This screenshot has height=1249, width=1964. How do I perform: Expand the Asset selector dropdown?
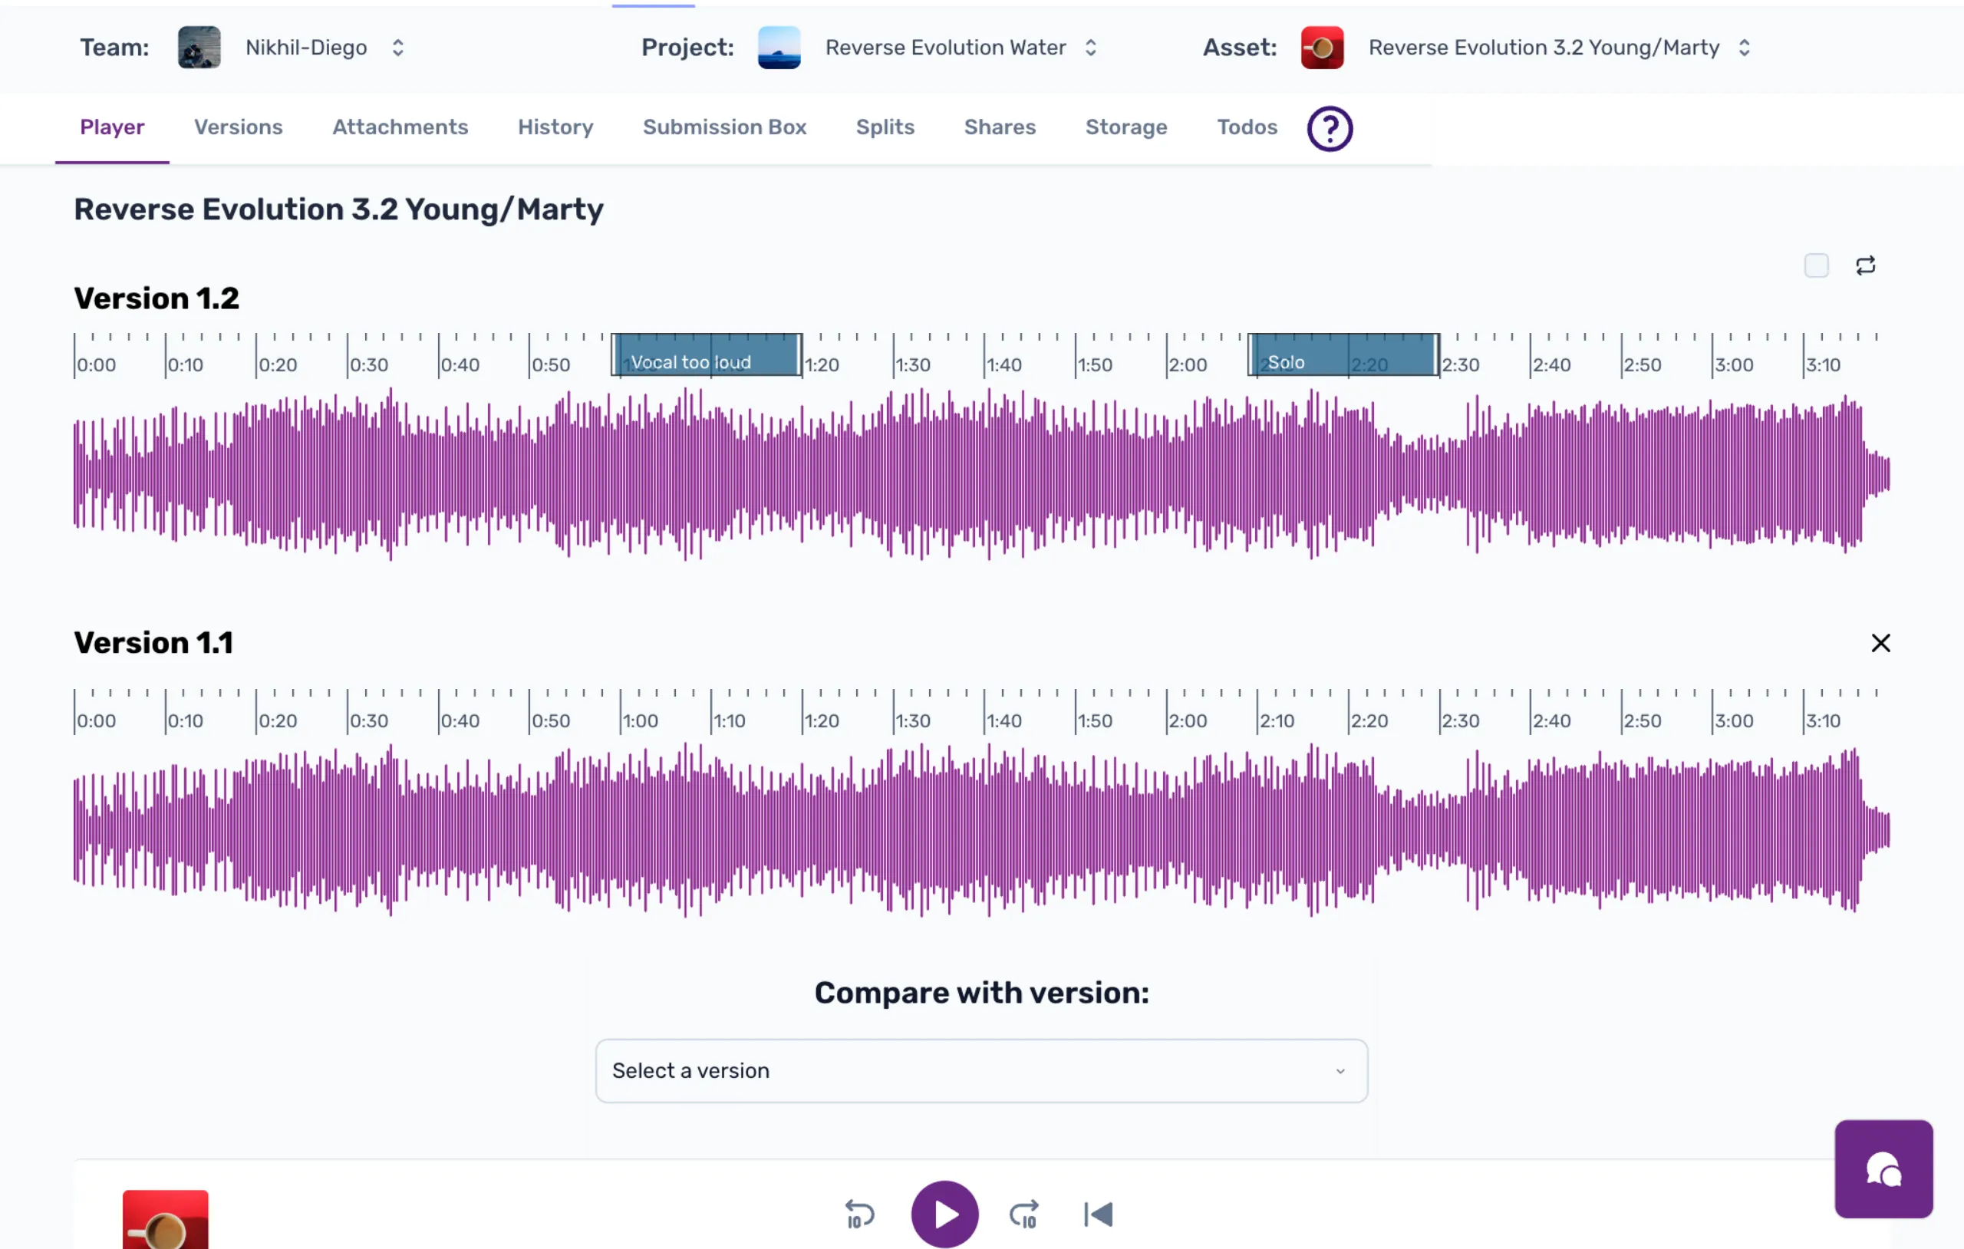pos(1744,48)
